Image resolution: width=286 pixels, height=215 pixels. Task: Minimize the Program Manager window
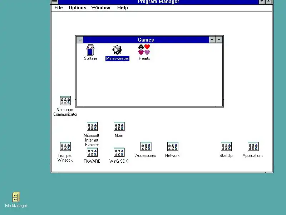point(262,2)
